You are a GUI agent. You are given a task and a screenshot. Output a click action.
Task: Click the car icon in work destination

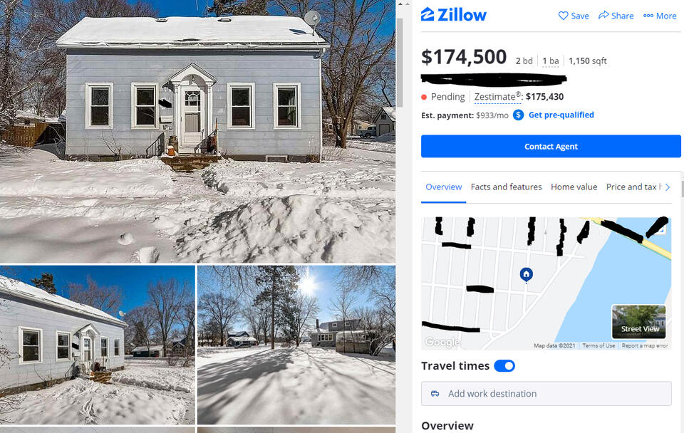(x=435, y=394)
